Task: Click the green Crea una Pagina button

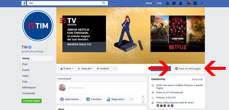Action: [32, 101]
